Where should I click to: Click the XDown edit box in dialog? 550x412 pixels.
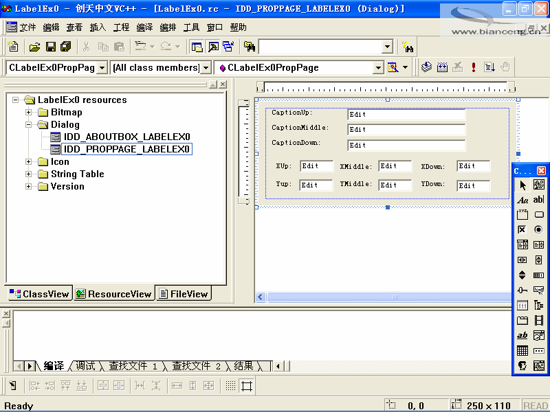point(474,166)
